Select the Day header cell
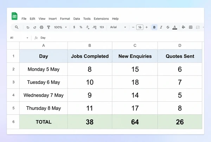This screenshot has width=211, height=142. click(x=44, y=56)
